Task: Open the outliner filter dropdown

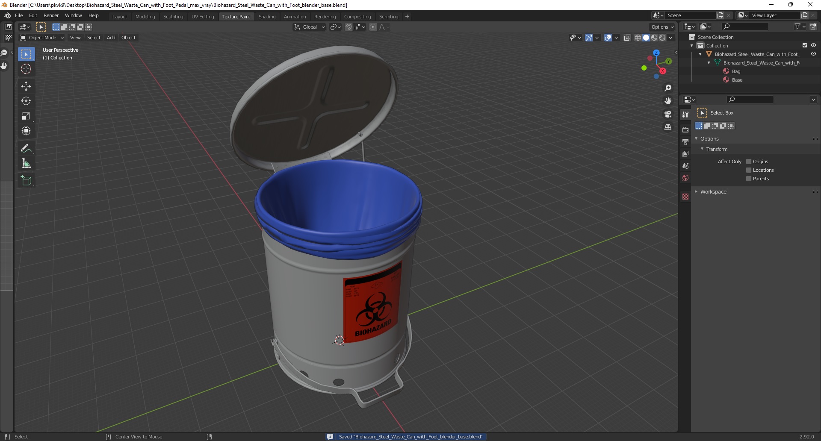Action: point(800,26)
